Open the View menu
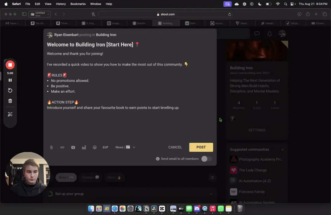Image resolution: width=331 pixels, height=215 pixels. point(48,4)
